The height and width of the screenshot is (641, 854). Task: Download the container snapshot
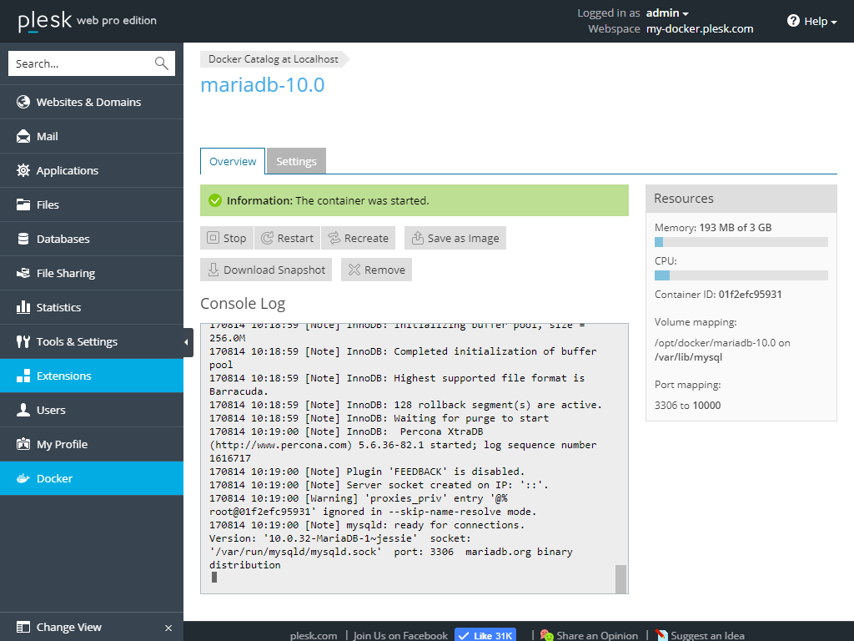point(266,270)
